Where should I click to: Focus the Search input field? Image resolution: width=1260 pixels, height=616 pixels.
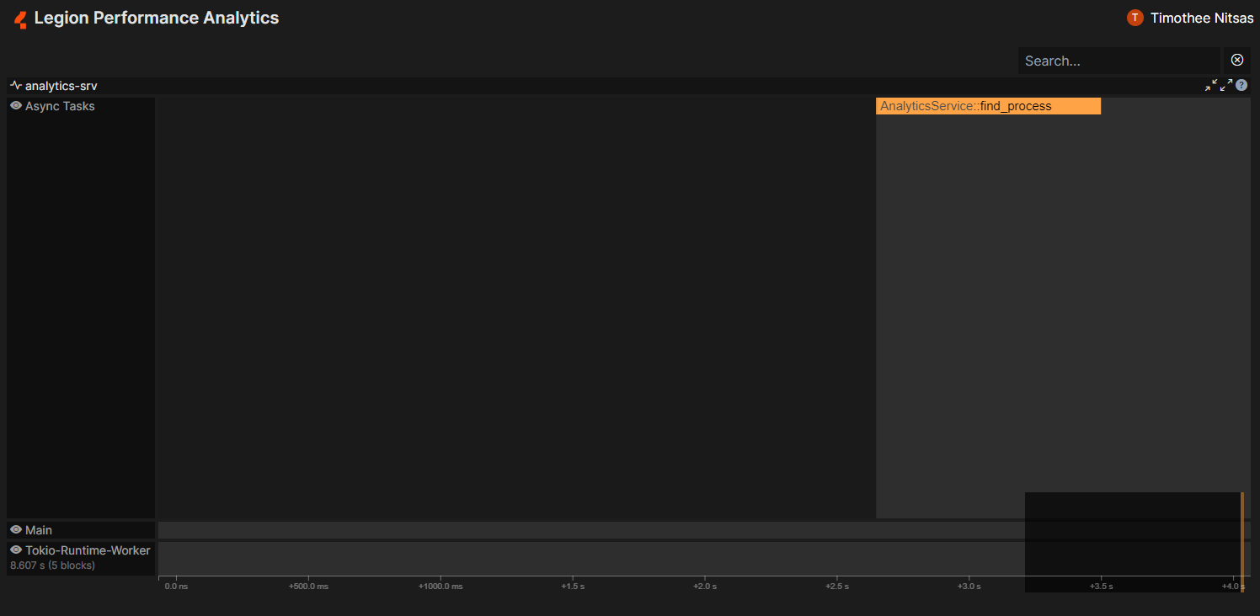point(1119,61)
